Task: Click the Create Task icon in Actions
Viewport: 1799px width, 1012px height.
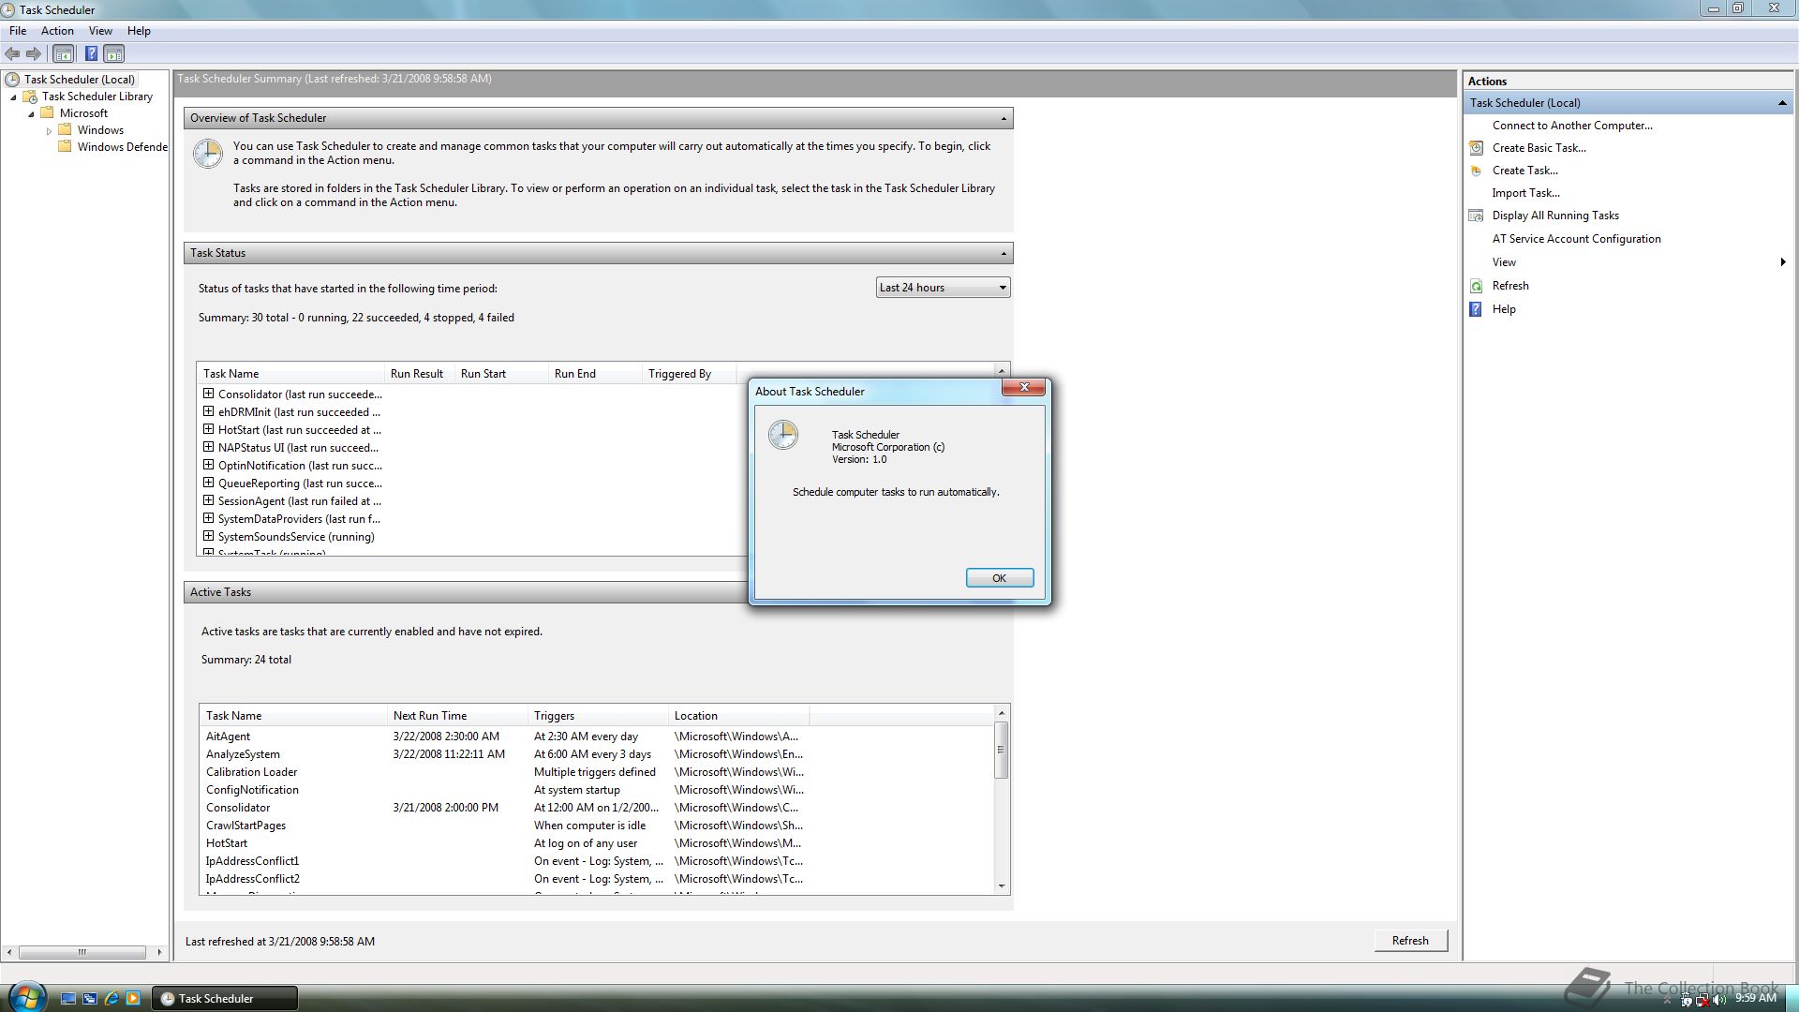Action: tap(1476, 171)
